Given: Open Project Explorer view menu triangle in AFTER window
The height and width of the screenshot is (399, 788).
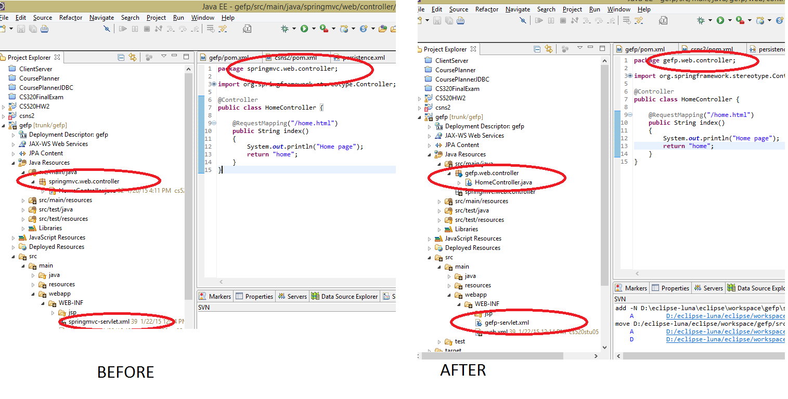Looking at the screenshot, I should [x=580, y=48].
